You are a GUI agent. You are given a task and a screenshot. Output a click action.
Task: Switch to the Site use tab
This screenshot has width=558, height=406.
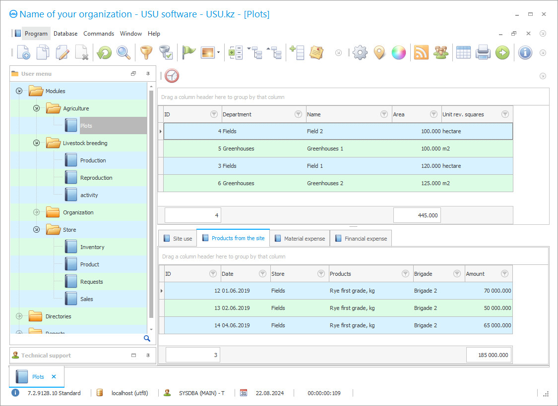pos(178,238)
